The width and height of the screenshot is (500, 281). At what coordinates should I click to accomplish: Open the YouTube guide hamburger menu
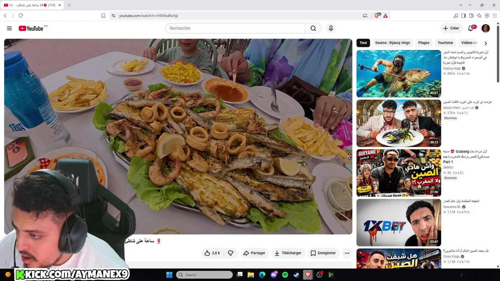coord(9,28)
